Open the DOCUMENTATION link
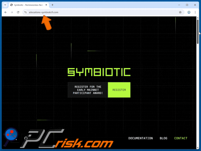 pyautogui.click(x=140, y=138)
